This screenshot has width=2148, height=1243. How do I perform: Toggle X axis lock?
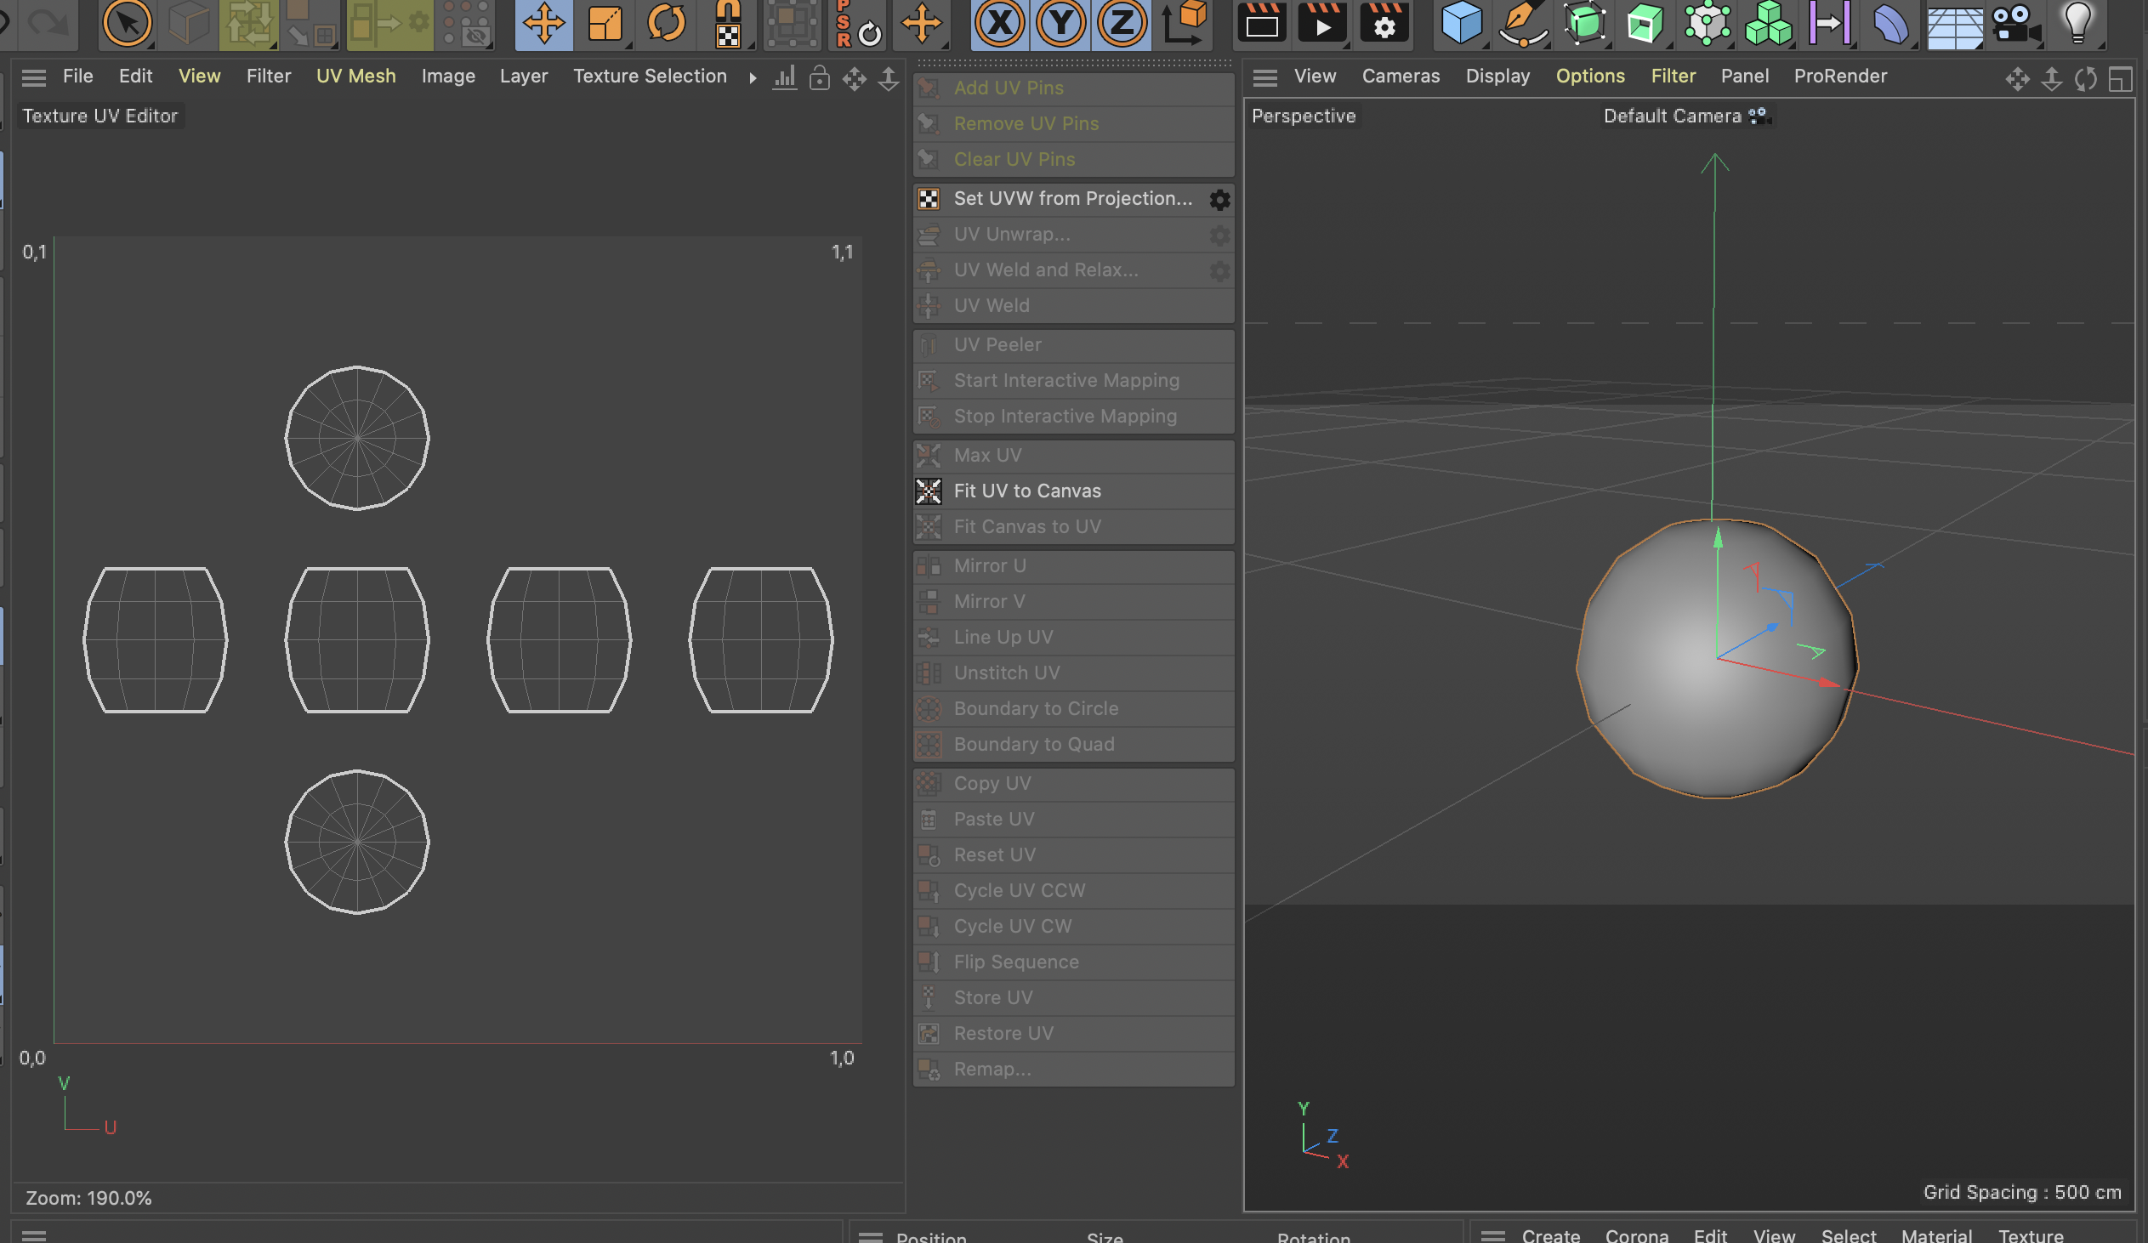999,23
